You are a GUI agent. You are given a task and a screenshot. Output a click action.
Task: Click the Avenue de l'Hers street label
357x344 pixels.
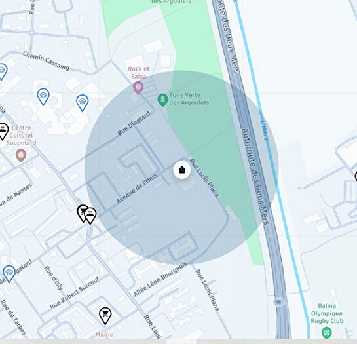(137, 189)
